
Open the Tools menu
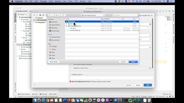[70, 1]
